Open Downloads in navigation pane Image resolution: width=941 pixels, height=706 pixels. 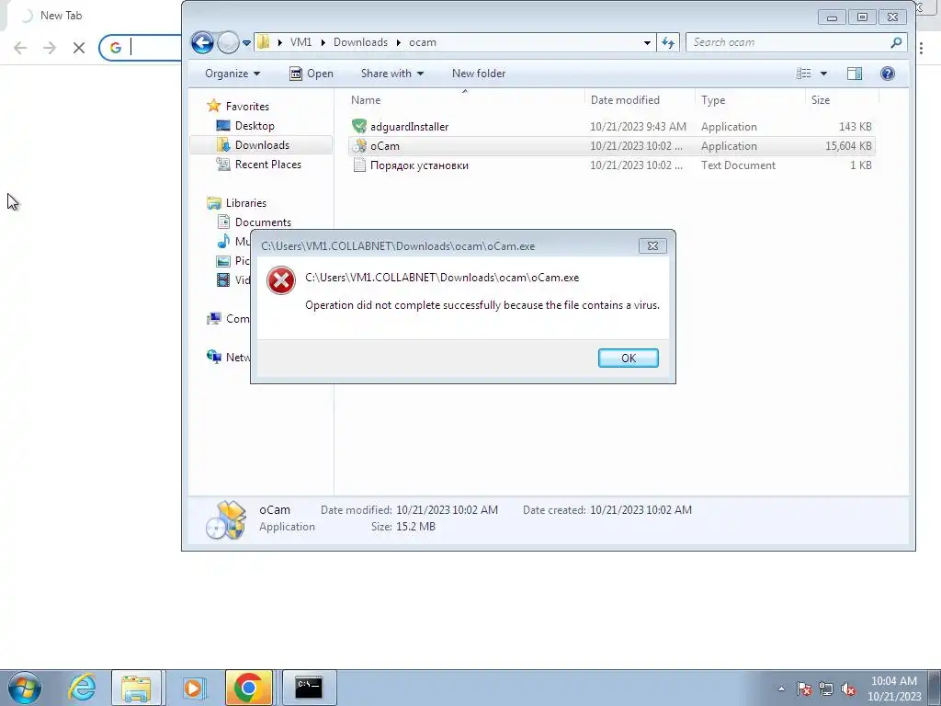click(262, 144)
